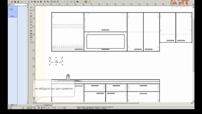Select the rectangle drawing tool
The width and height of the screenshot is (202, 114).
[31, 8]
